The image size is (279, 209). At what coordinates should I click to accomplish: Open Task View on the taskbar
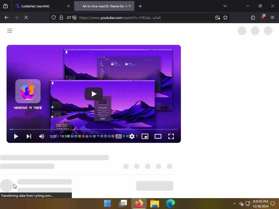[123, 204]
